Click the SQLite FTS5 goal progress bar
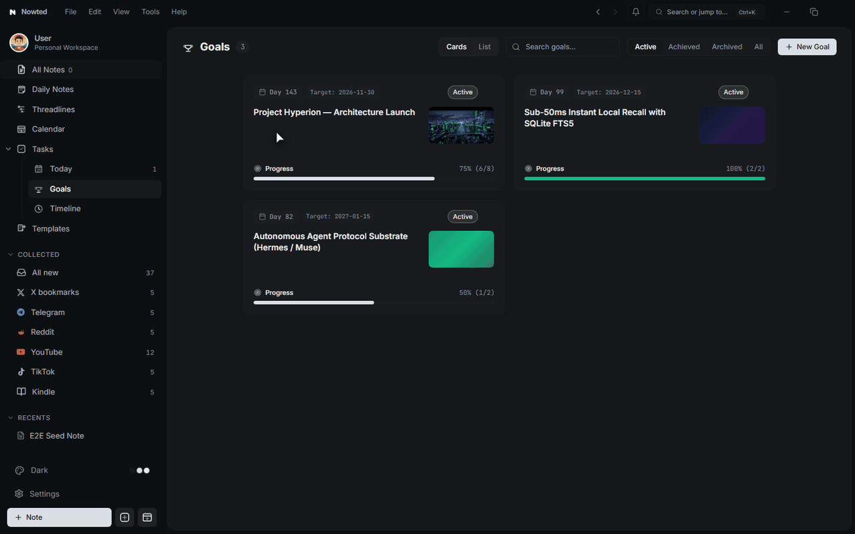The height and width of the screenshot is (534, 855). pos(645,179)
